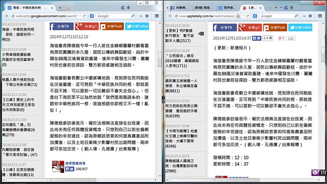Switch to the [新聞] 海協 tab
The image size is (327, 184).
pos(203,8)
